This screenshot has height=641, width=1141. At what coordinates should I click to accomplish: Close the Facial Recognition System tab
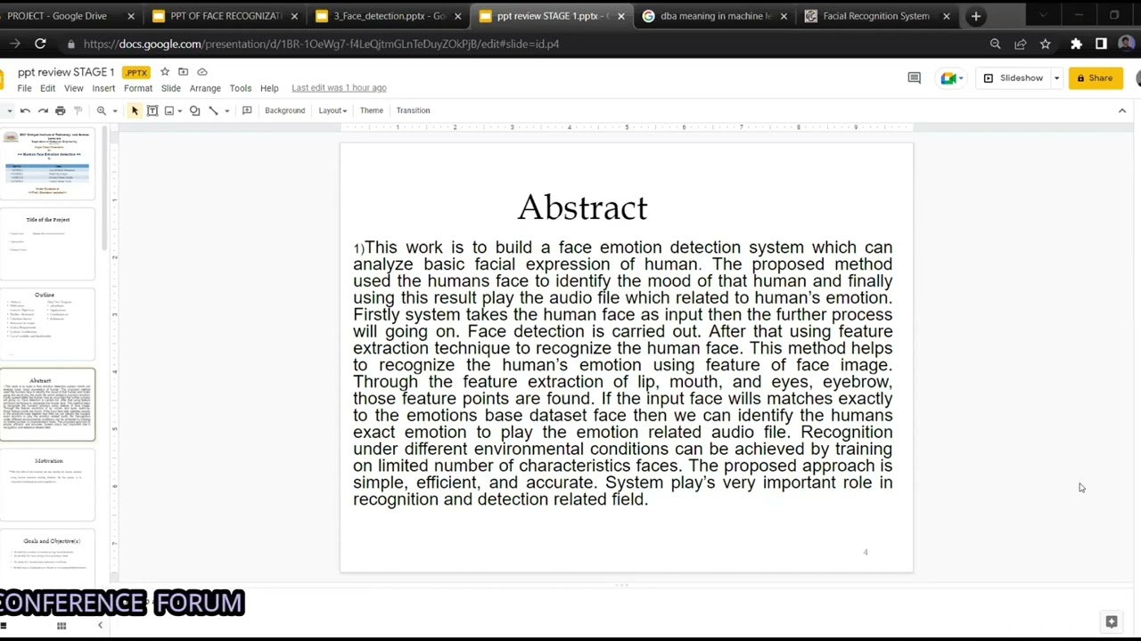point(947,16)
